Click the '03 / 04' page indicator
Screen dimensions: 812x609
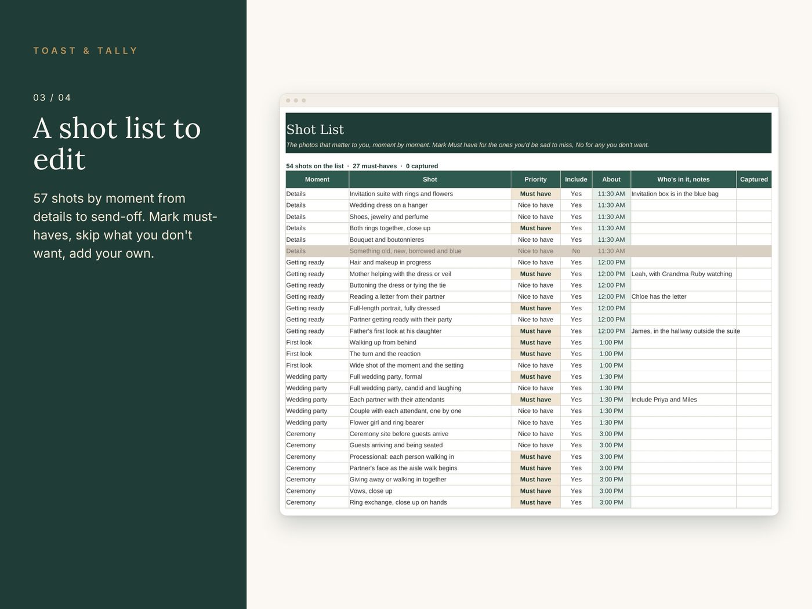[52, 97]
